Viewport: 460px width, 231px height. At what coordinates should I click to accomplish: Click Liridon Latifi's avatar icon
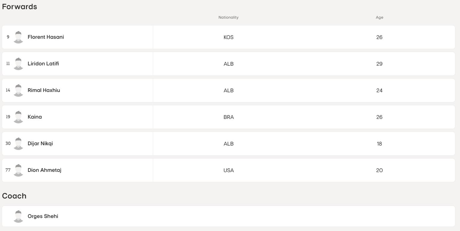click(x=18, y=64)
